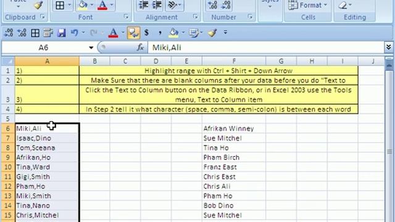Open the Customize Quick Access Toolbar menu
Screen dimensions: 395x222
coord(225,33)
